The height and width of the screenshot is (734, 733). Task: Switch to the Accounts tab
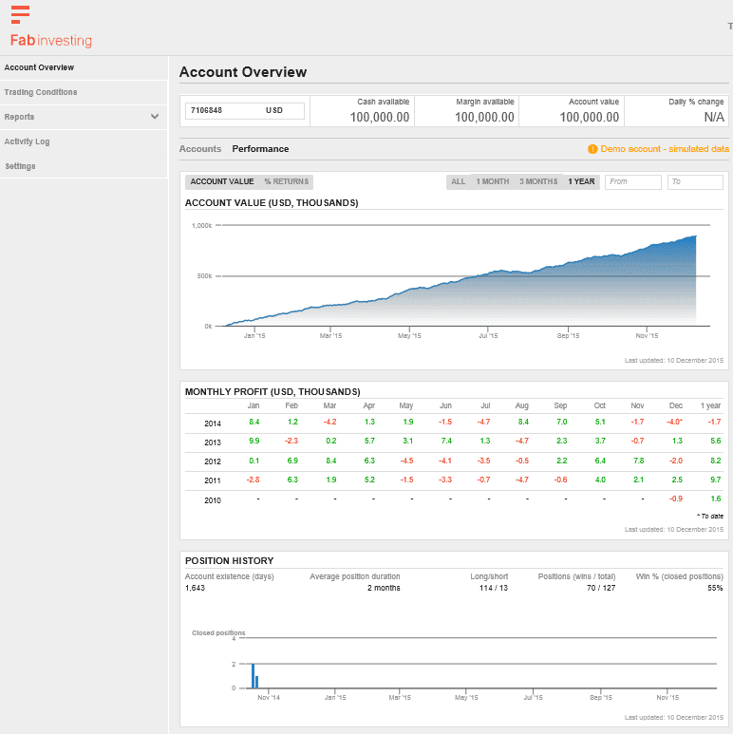(200, 149)
